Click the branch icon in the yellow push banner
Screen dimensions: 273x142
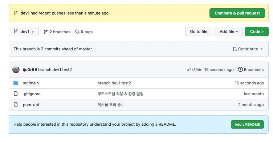(16, 13)
